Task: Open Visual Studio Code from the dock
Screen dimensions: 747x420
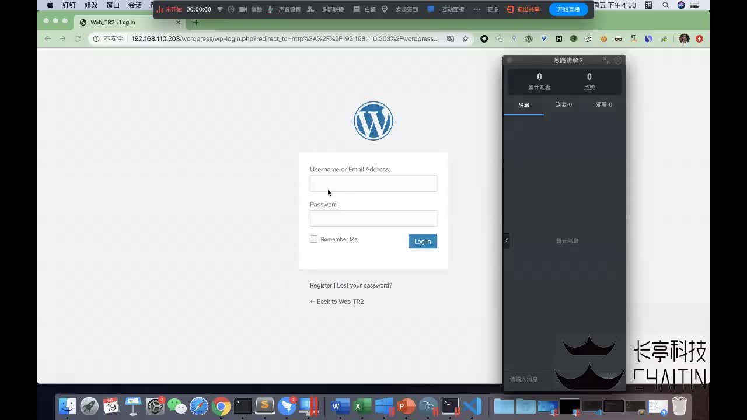Action: tap(472, 406)
